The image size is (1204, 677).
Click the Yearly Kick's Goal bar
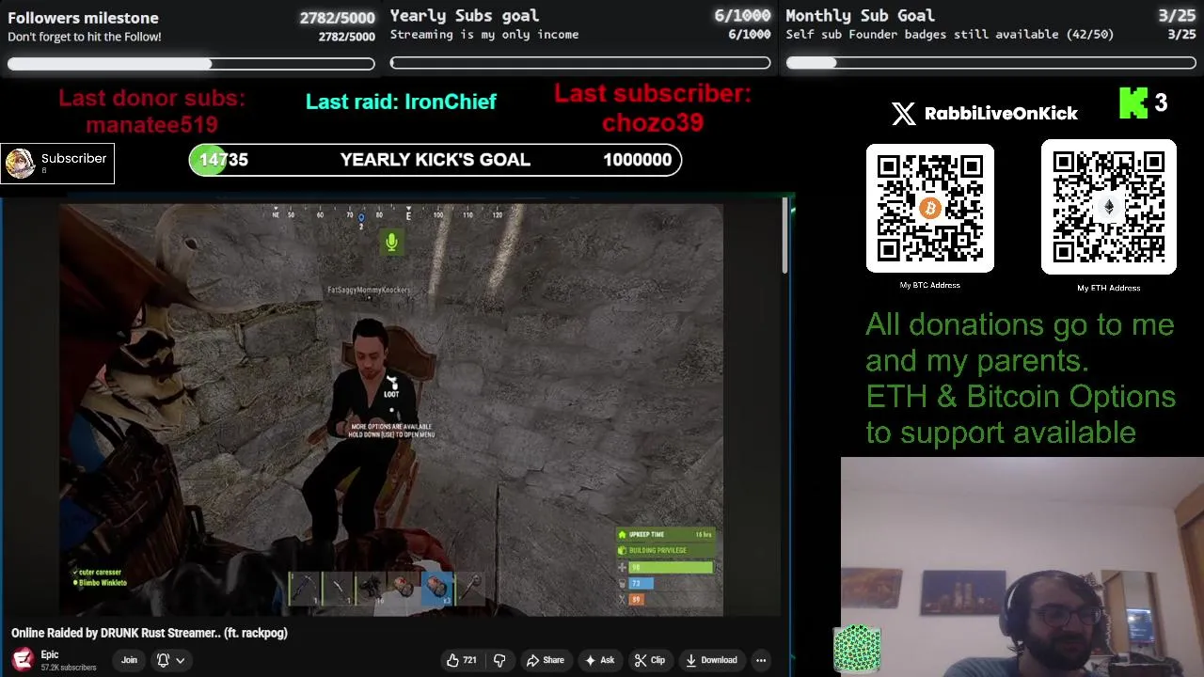pos(435,160)
